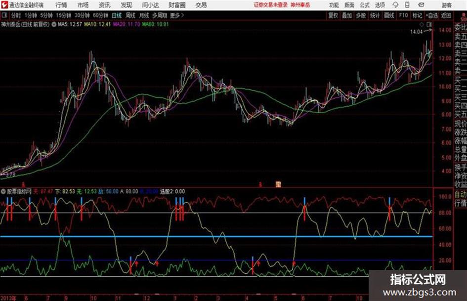Click the orange info marker on date axis
This screenshot has height=301, width=467.
(278, 184)
